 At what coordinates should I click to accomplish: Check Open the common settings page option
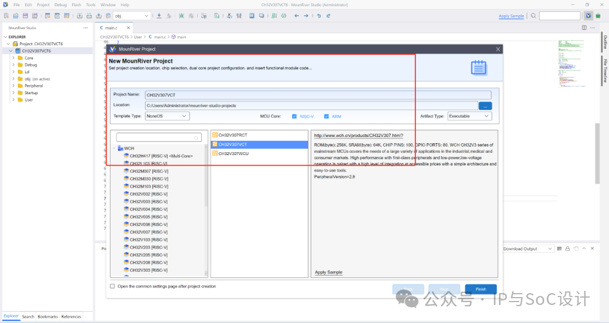tap(112, 286)
